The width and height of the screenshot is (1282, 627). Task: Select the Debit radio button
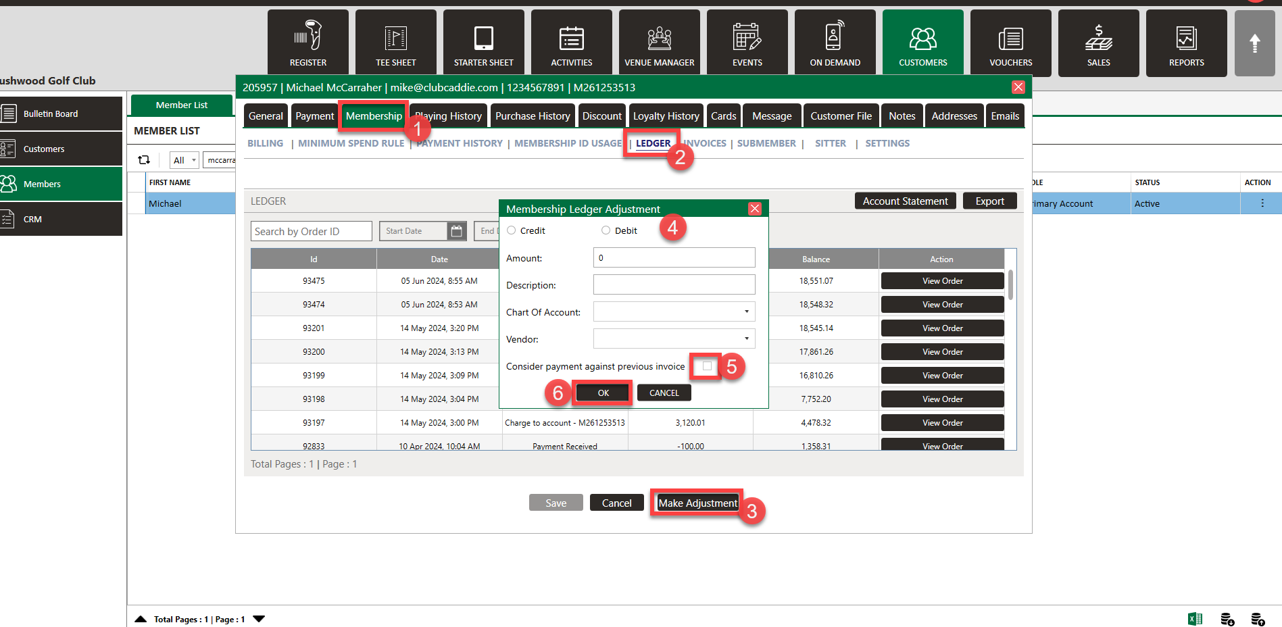coord(606,230)
